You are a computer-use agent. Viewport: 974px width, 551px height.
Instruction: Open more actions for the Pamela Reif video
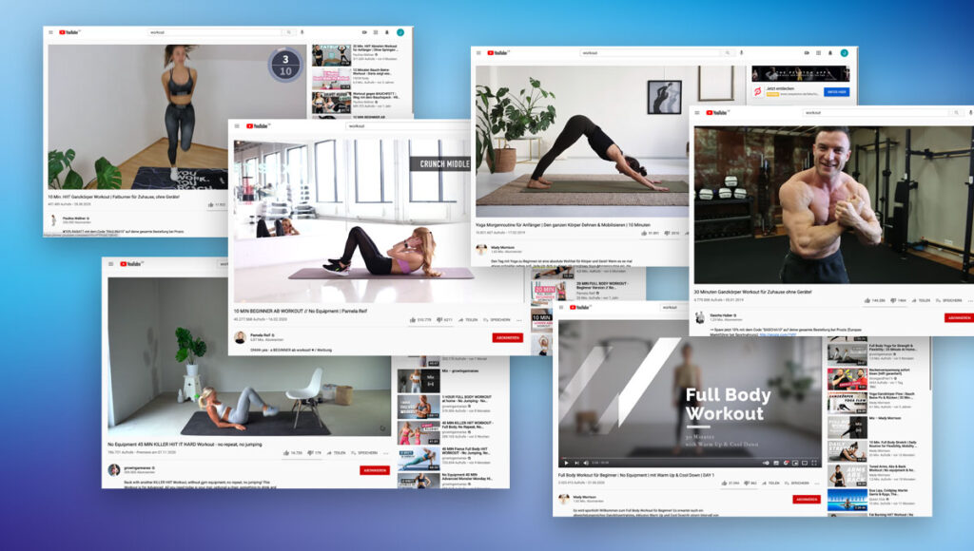click(518, 319)
